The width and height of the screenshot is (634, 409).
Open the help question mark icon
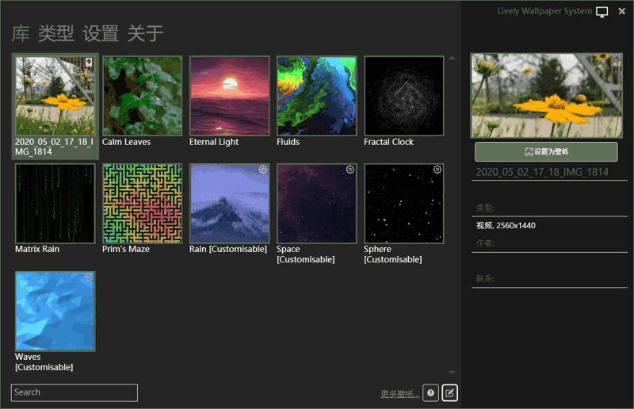coord(431,392)
